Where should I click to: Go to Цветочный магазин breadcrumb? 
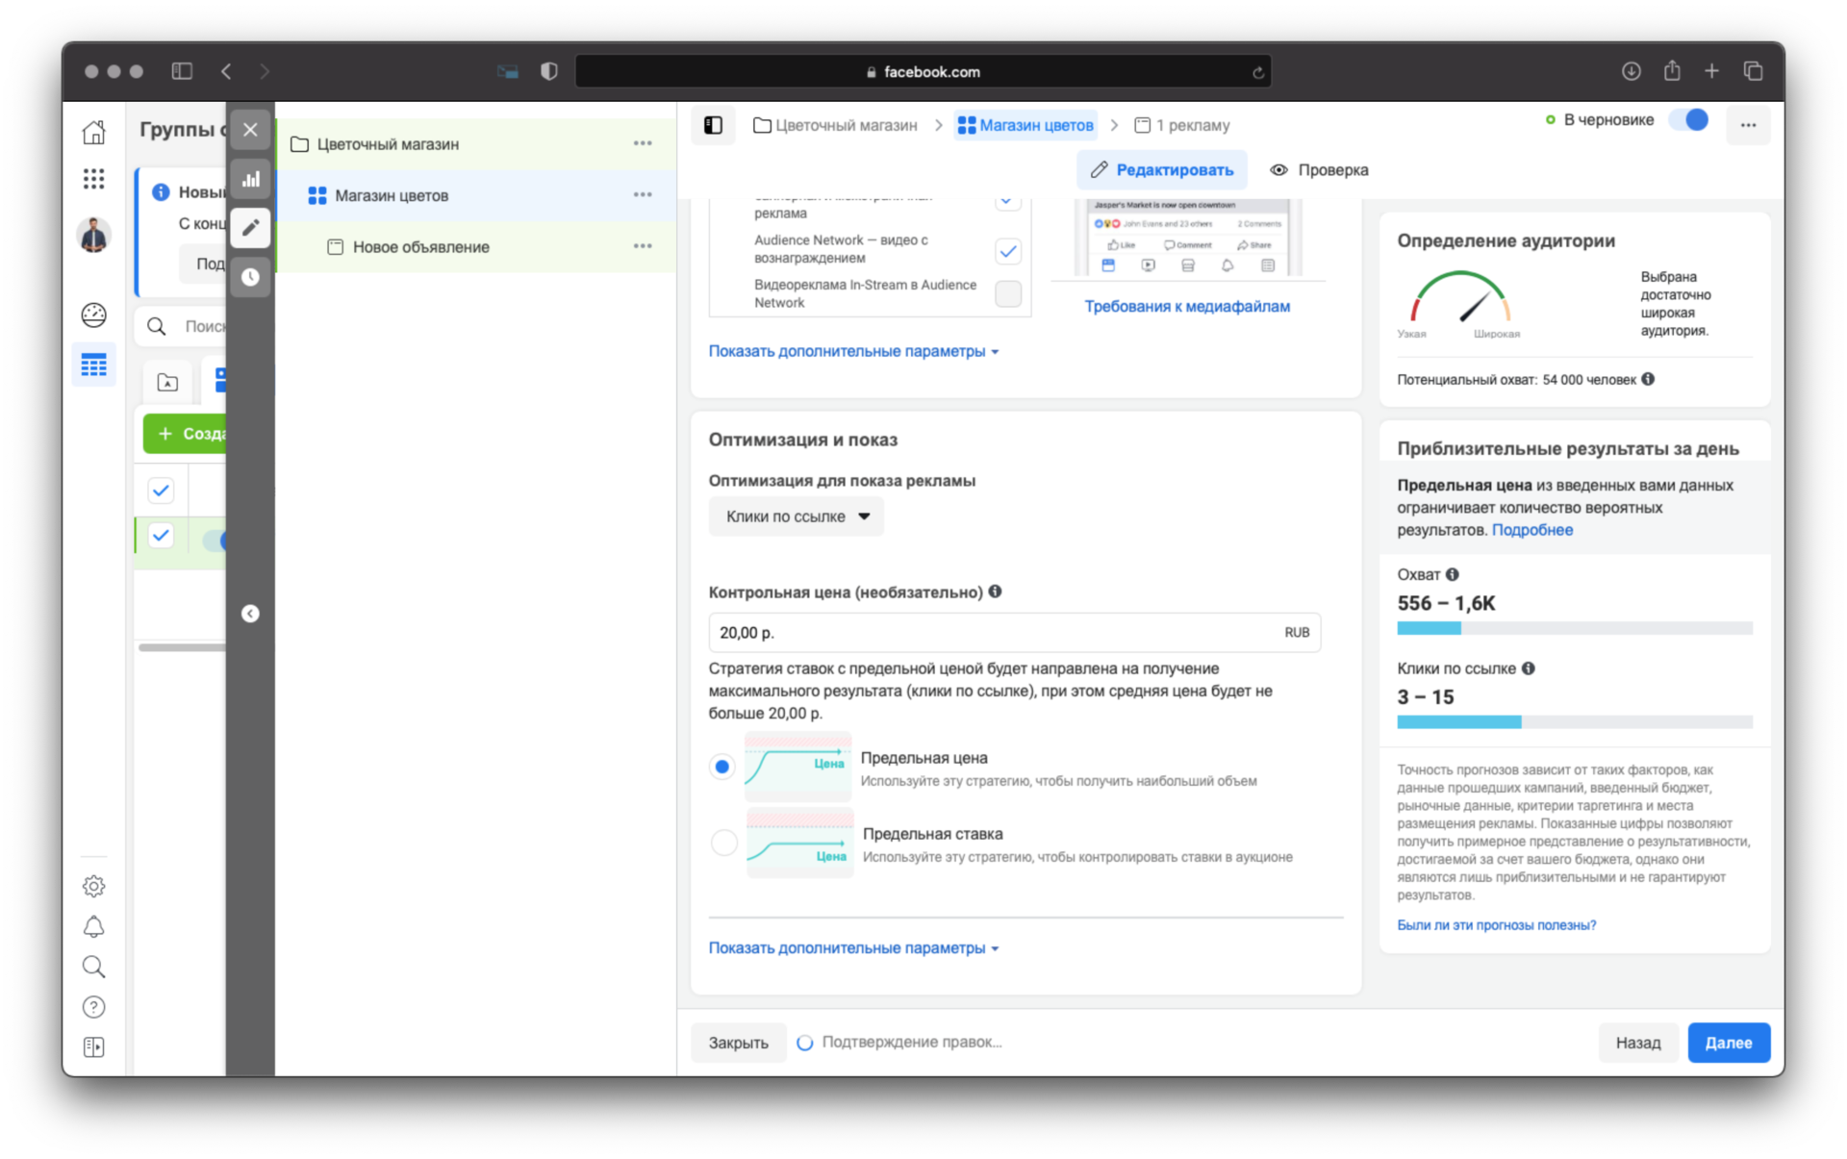835,125
